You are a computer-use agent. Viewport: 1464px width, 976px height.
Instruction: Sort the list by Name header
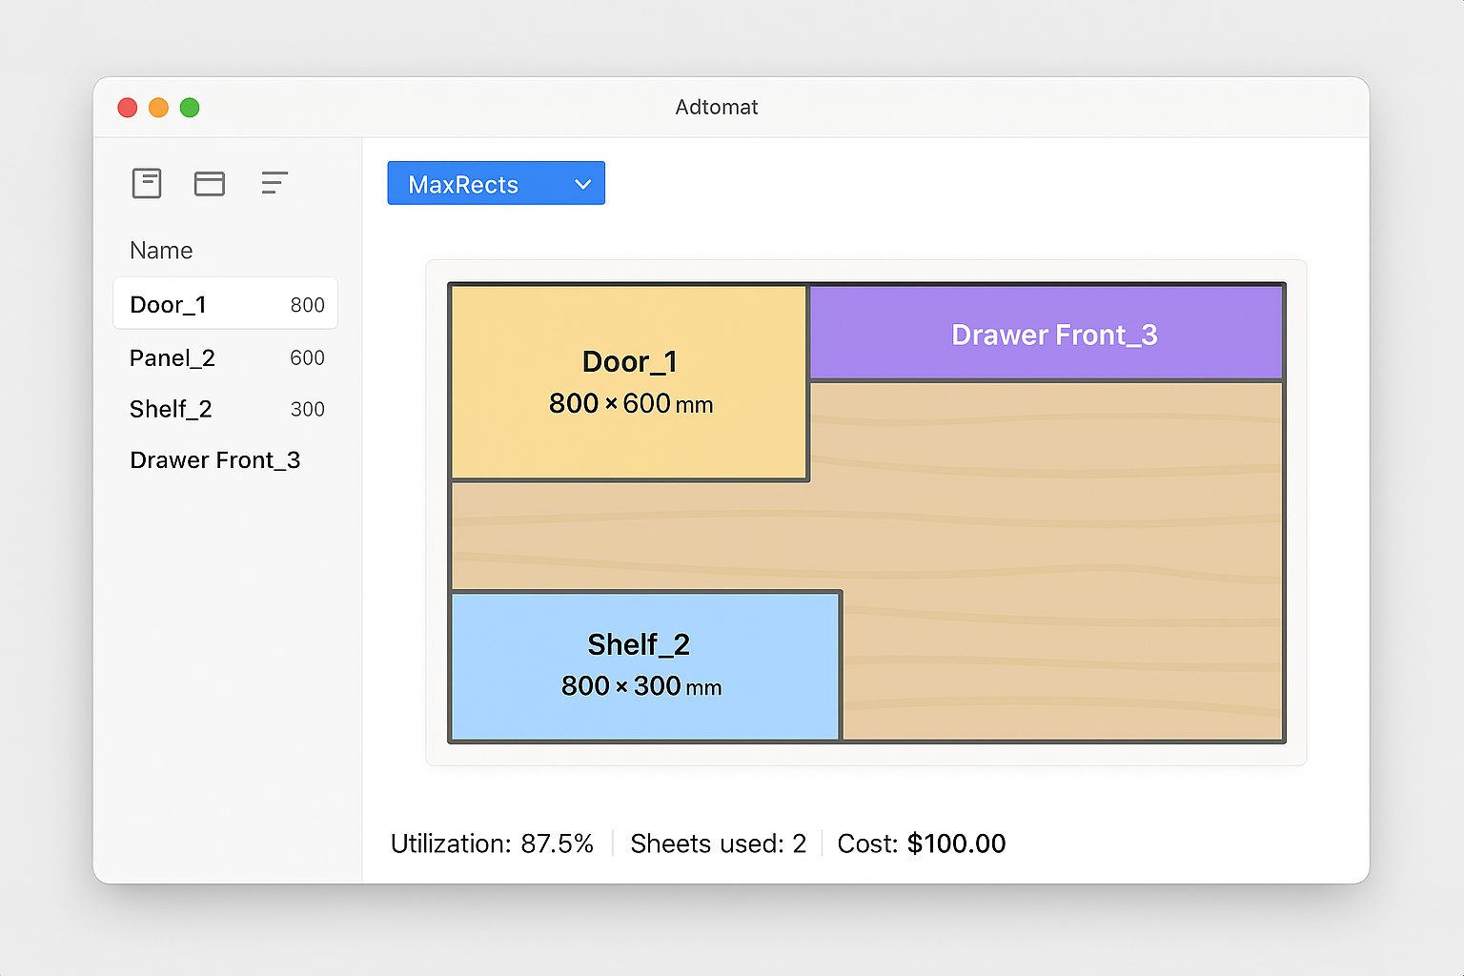[x=161, y=251]
